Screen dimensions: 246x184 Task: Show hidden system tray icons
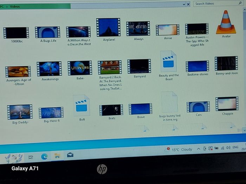[199, 149]
